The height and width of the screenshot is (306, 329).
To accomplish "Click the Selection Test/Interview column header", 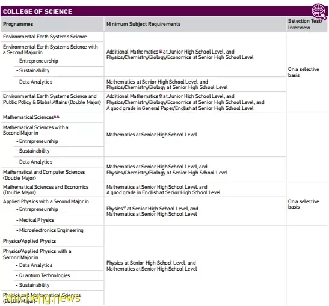I will point(305,24).
